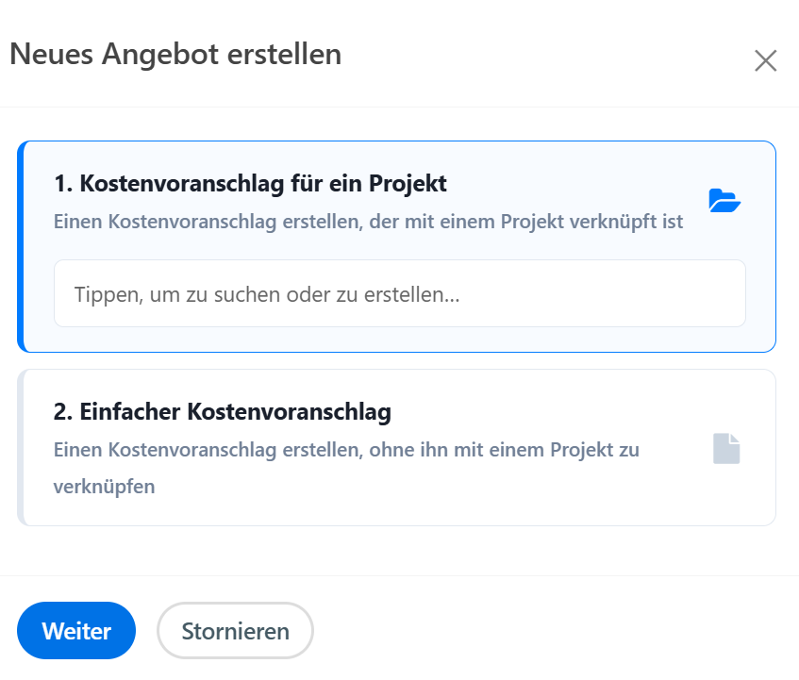799x680 pixels.
Task: Select heading "1. Kostenvoranschlag für ein Projekt"
Action: (x=250, y=183)
